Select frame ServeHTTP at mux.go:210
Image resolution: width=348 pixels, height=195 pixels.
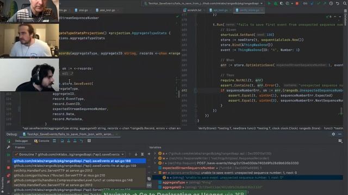point(79,175)
